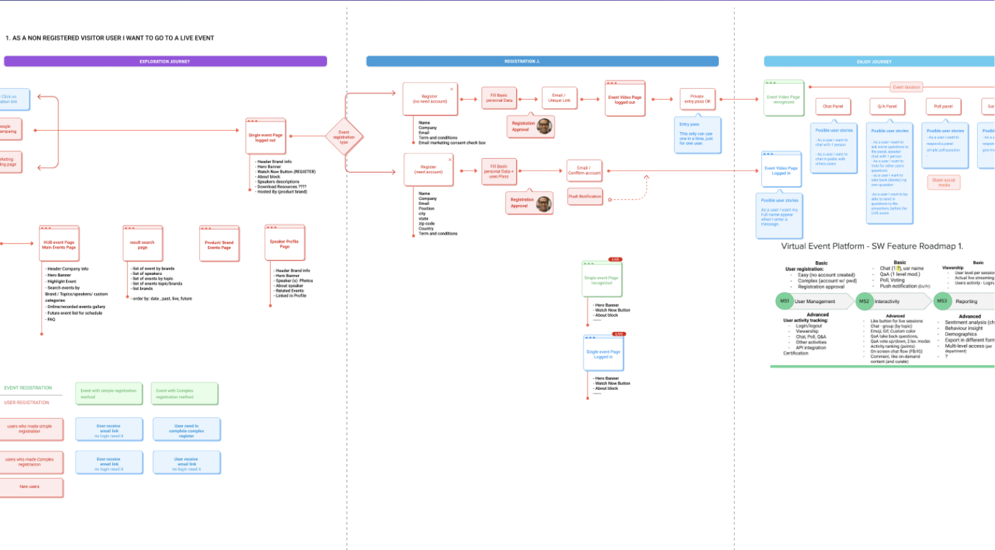Click the 'API integration' roadmap text
This screenshot has width=995, height=550.
click(812, 348)
